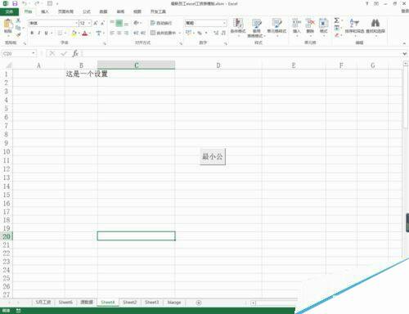The width and height of the screenshot is (409, 314).
Task: Open fill color dropdown arrow
Action: coord(79,33)
